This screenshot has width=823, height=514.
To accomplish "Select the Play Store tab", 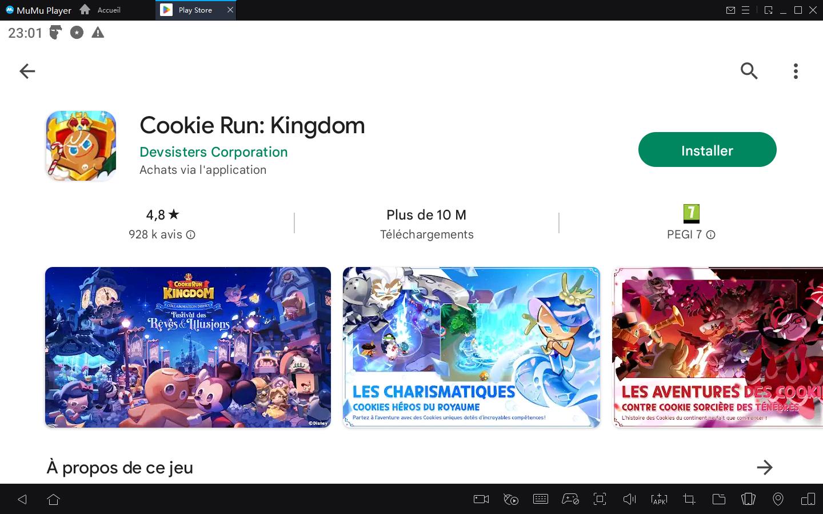I will (x=195, y=10).
